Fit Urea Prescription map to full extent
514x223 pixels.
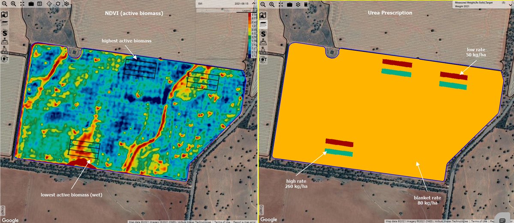coord(281,4)
